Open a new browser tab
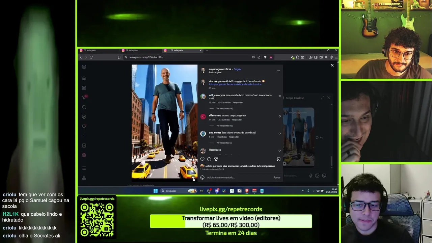This screenshot has width=432, height=243. click(207, 50)
